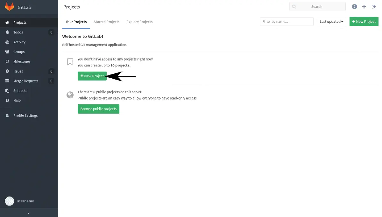Viewport: 382px width, 217px height.
Task: Open the Last updated sort dropdown
Action: click(x=331, y=22)
